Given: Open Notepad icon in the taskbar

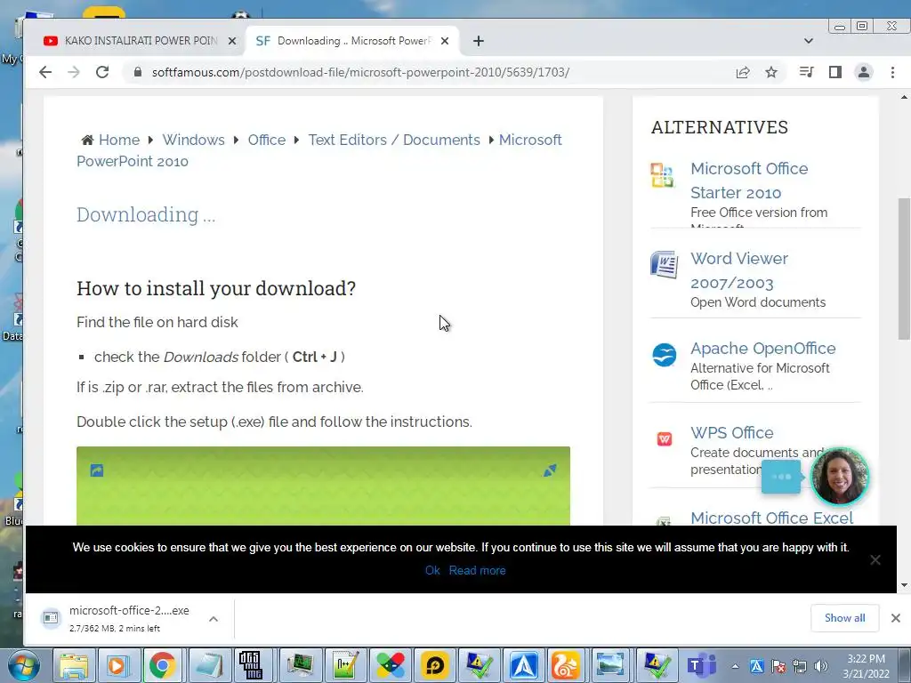Looking at the screenshot, I should coord(208,665).
